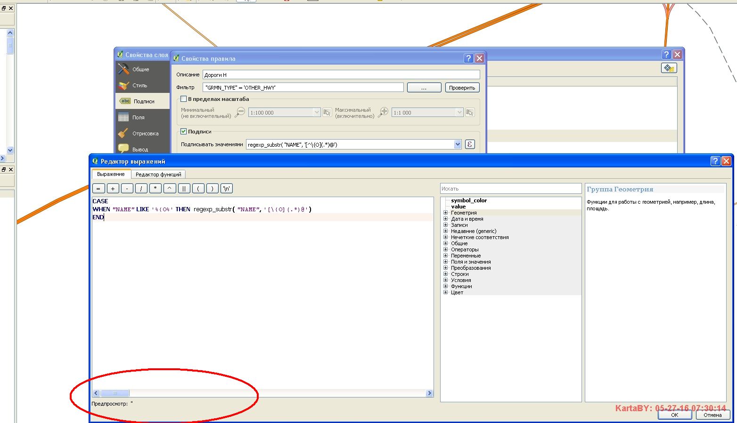Image resolution: width=737 pixels, height=423 pixels.
Task: Switch to the Редактор функций tab
Action: (x=158, y=174)
